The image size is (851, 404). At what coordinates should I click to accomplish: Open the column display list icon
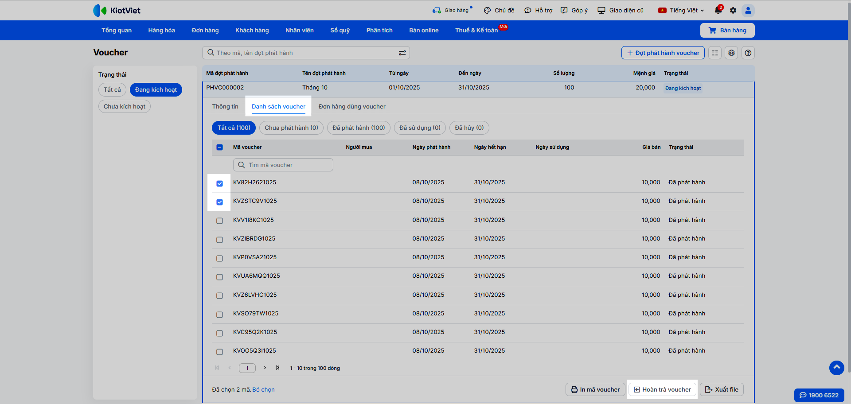[715, 53]
